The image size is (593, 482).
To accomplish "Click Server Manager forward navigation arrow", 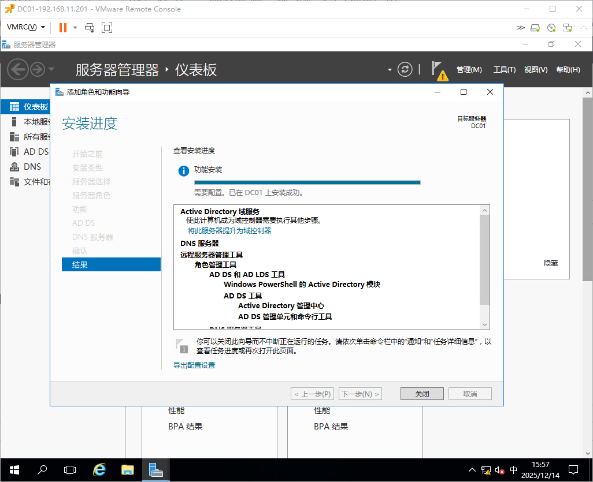I will tap(38, 69).
